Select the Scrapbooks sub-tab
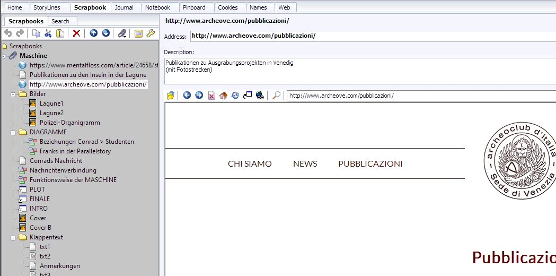Viewport: 556px width, 276px height. pyautogui.click(x=26, y=21)
